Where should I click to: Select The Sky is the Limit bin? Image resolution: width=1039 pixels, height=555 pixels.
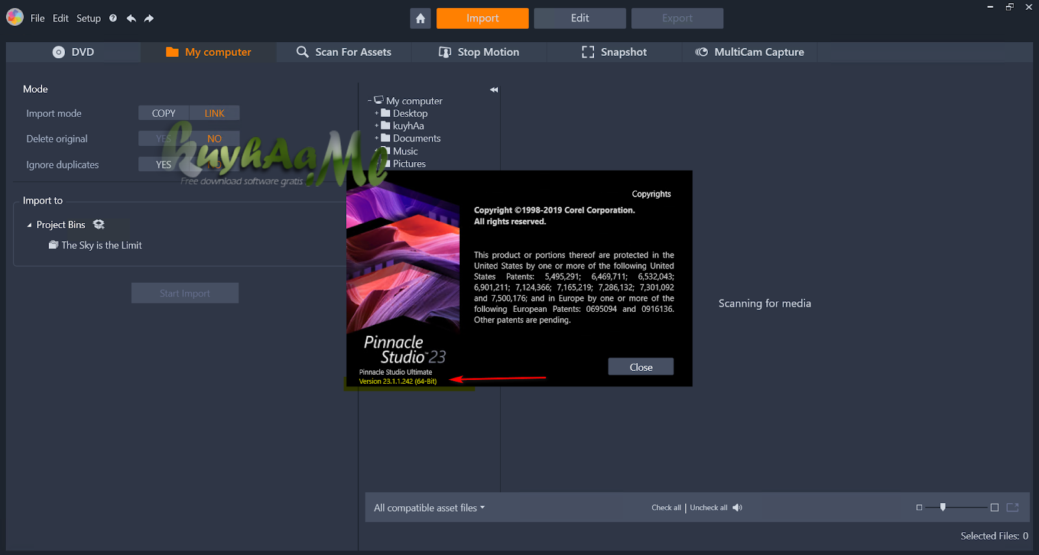pyautogui.click(x=95, y=245)
